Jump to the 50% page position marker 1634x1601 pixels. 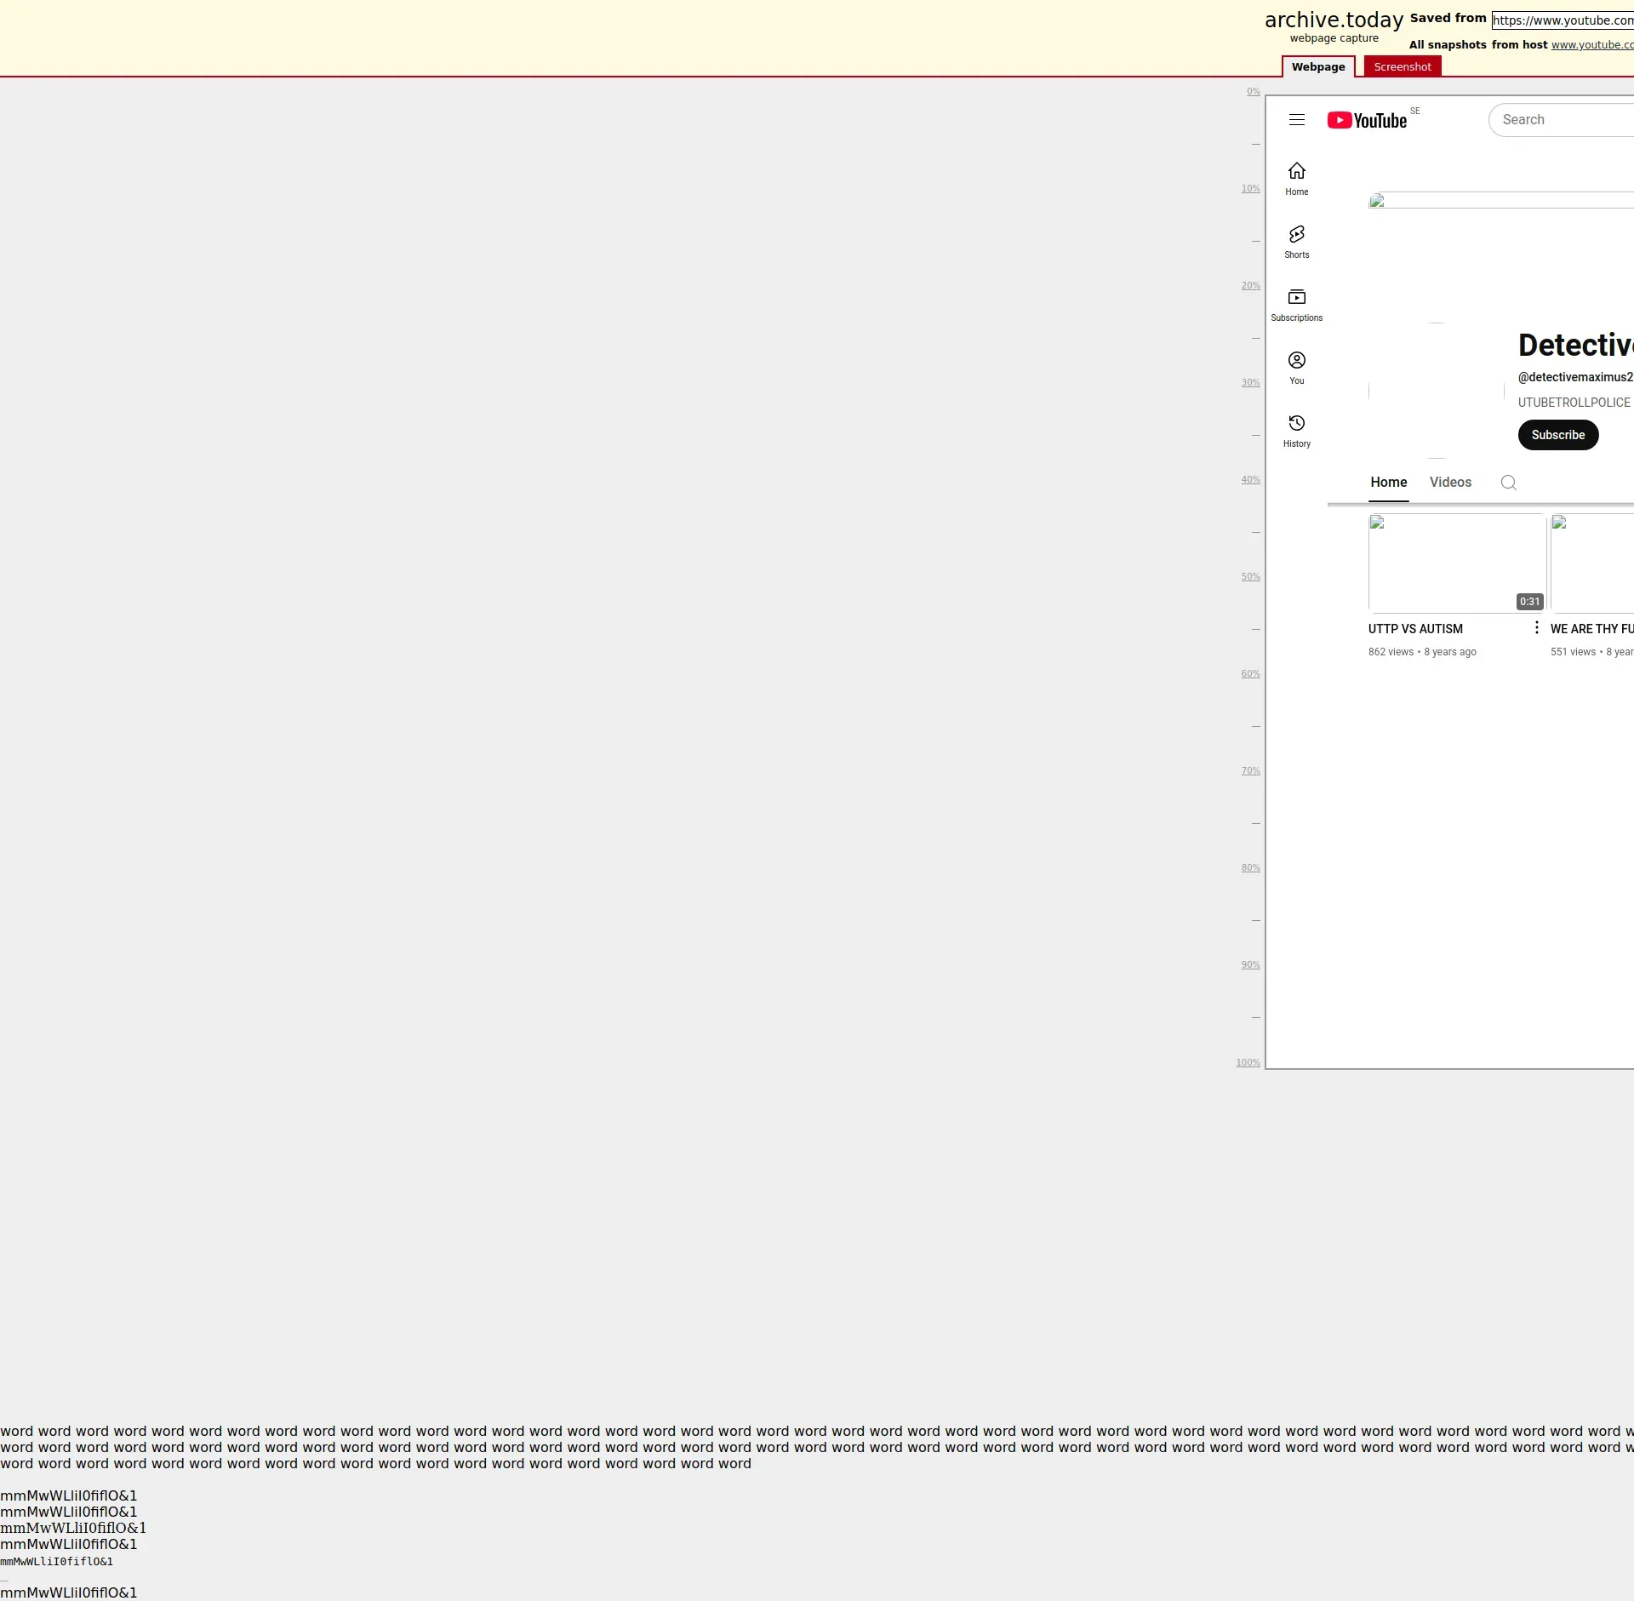pyautogui.click(x=1250, y=577)
